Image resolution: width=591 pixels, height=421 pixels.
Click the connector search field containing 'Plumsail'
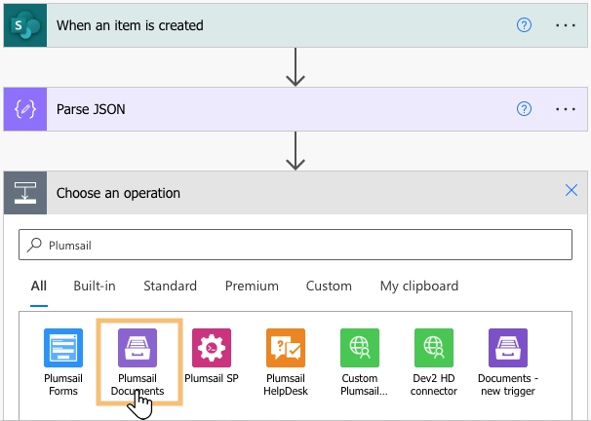(295, 246)
